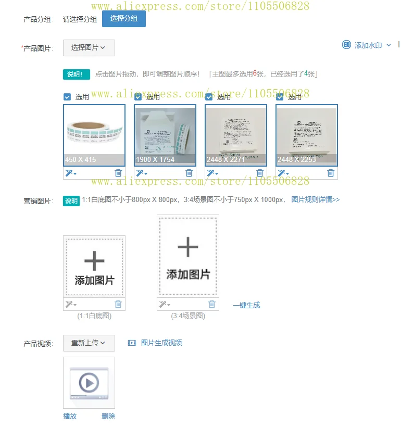The image size is (401, 427).
Task: Click the 选择分组 button
Action: pos(123,19)
